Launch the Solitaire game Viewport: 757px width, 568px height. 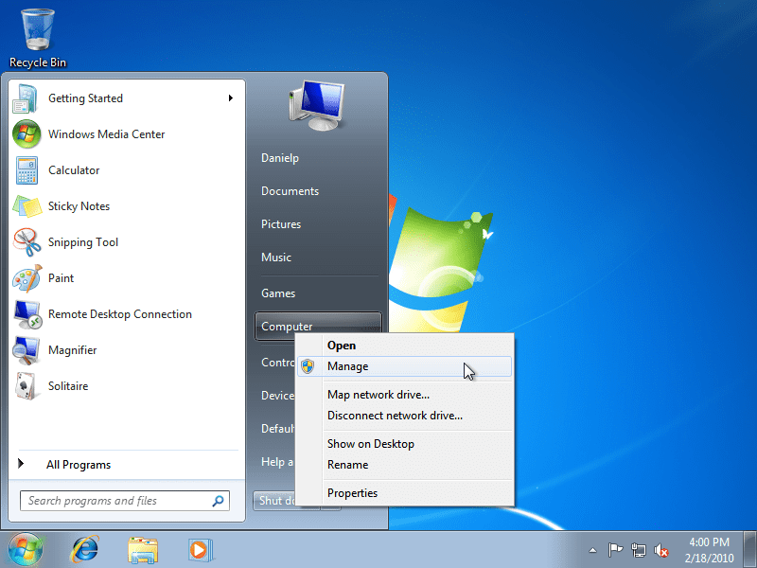(x=67, y=386)
